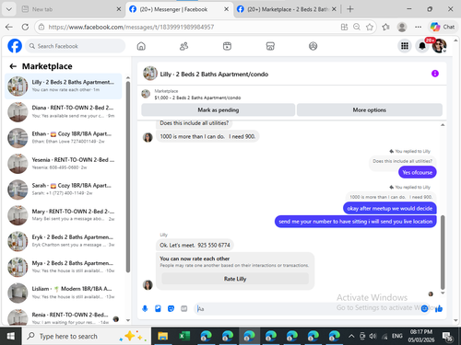
Task: Open Diana RENT-TO-OWN conversation
Action: coord(63,112)
